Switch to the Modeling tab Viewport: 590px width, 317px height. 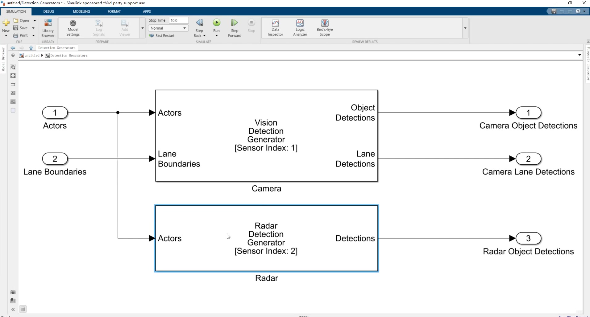tap(81, 11)
